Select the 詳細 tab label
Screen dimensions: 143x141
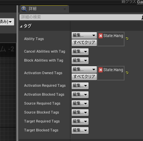[x=33, y=9]
